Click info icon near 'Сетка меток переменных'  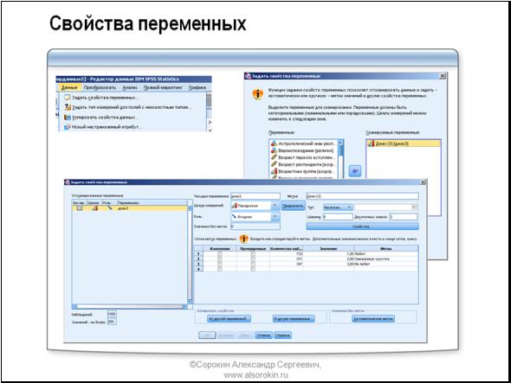[x=243, y=239]
